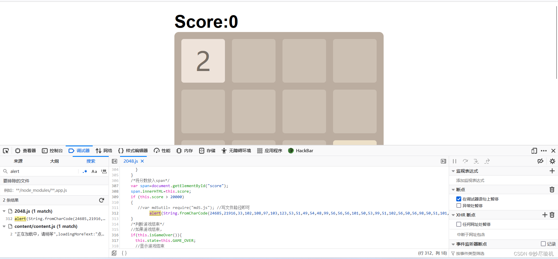Refresh the search results

101,200
